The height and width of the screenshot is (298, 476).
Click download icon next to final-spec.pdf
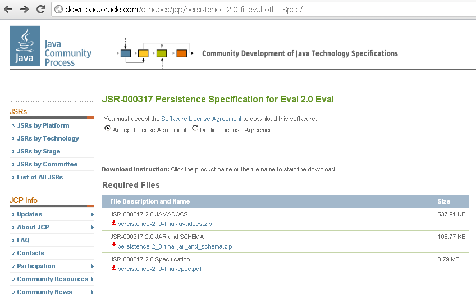point(113,268)
